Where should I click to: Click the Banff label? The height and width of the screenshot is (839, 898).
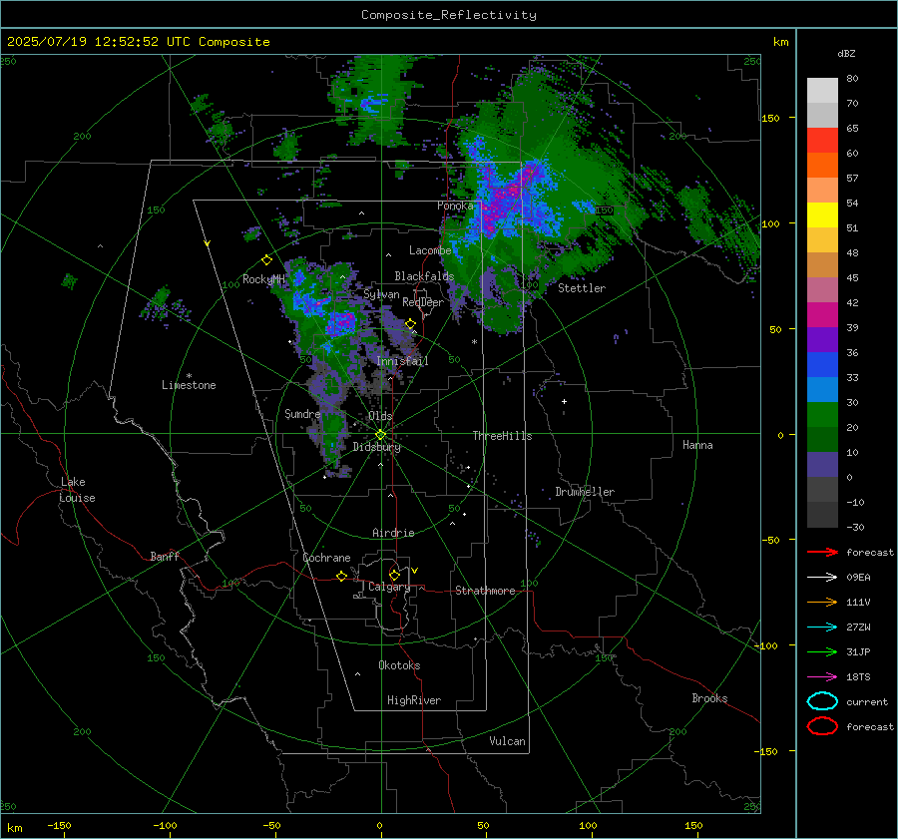pyautogui.click(x=165, y=557)
